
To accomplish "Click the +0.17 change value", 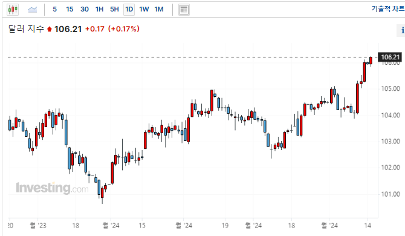I will [x=95, y=29].
